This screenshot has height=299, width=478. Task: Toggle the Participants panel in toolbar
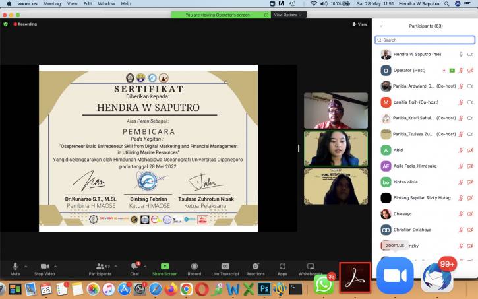click(100, 266)
